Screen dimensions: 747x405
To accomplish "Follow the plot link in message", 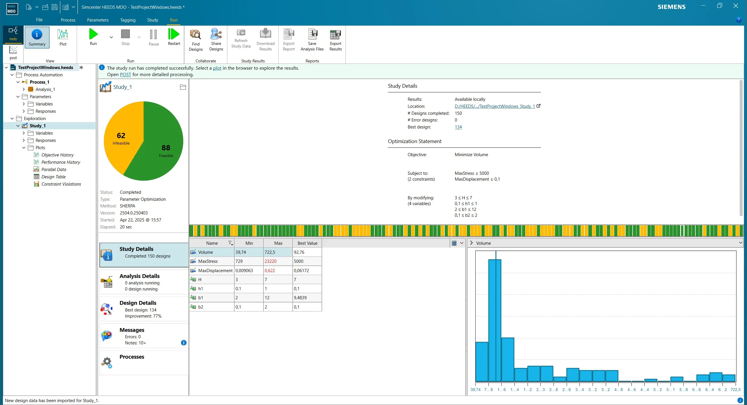I will click(217, 68).
